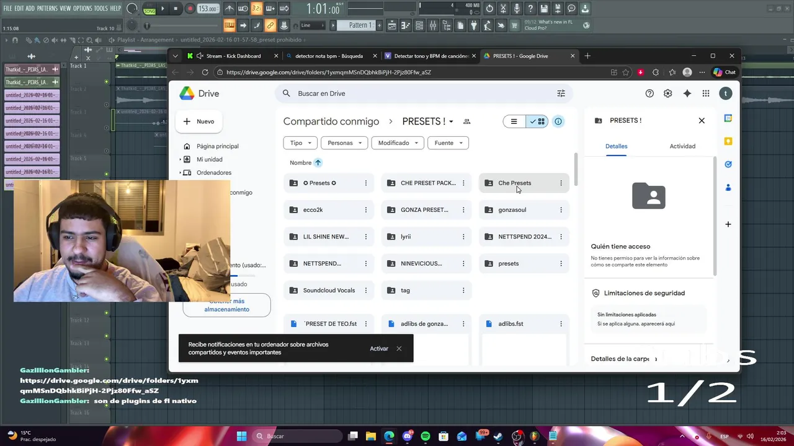Switch Drive to grid layout
794x446 pixels.
pos(537,121)
